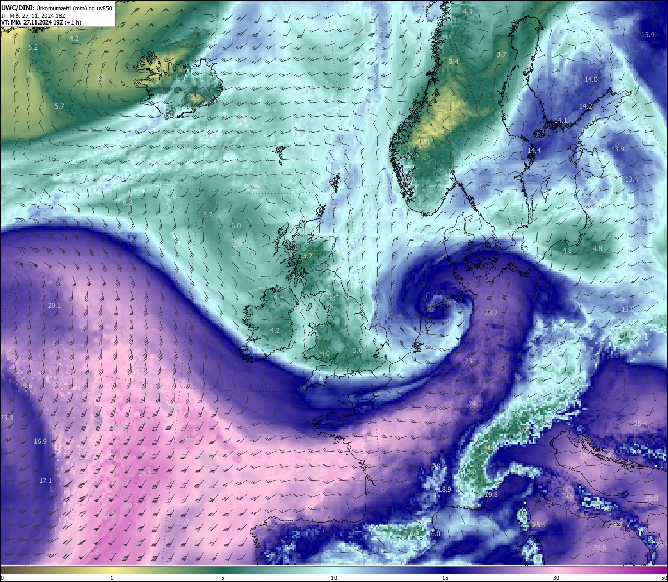Click the 20.1 value label
668x582 pixels.
tap(54, 306)
